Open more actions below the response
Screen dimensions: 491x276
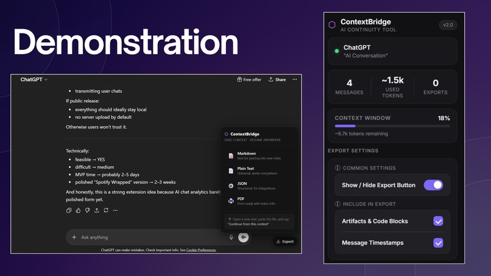tap(115, 211)
